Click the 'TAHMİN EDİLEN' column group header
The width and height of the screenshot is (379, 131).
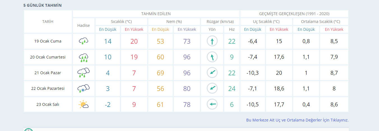(156, 14)
